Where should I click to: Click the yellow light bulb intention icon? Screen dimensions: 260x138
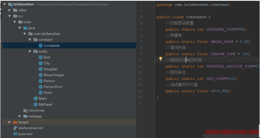[161, 59]
